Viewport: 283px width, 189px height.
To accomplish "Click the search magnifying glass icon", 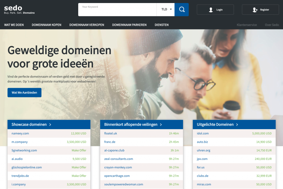I will [182, 9].
